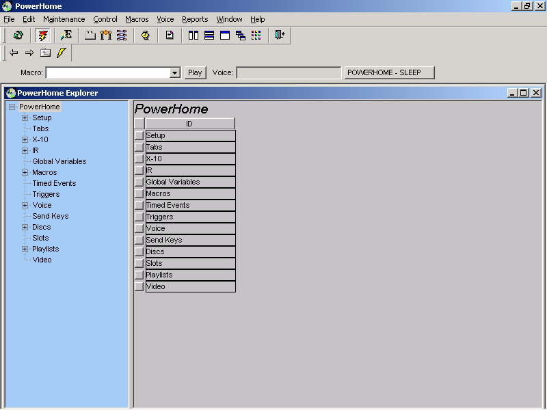
Task: Click the Playlists cell in the ID list
Action: pos(191,275)
